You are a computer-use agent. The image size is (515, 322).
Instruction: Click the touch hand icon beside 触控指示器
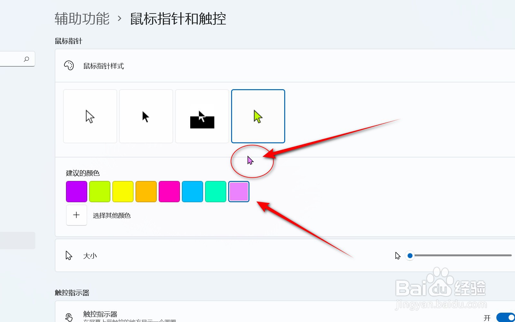[x=69, y=317]
